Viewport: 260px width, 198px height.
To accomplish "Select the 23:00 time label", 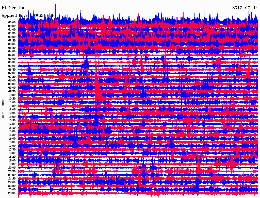I will 12,190.
